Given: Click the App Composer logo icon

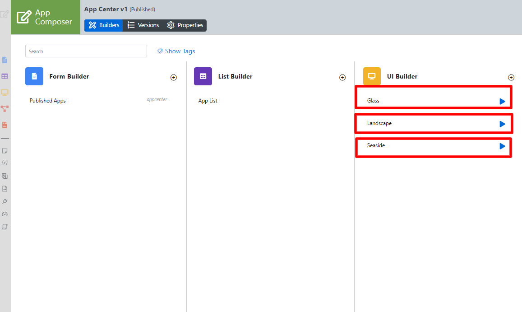Looking at the screenshot, I should click(x=23, y=17).
